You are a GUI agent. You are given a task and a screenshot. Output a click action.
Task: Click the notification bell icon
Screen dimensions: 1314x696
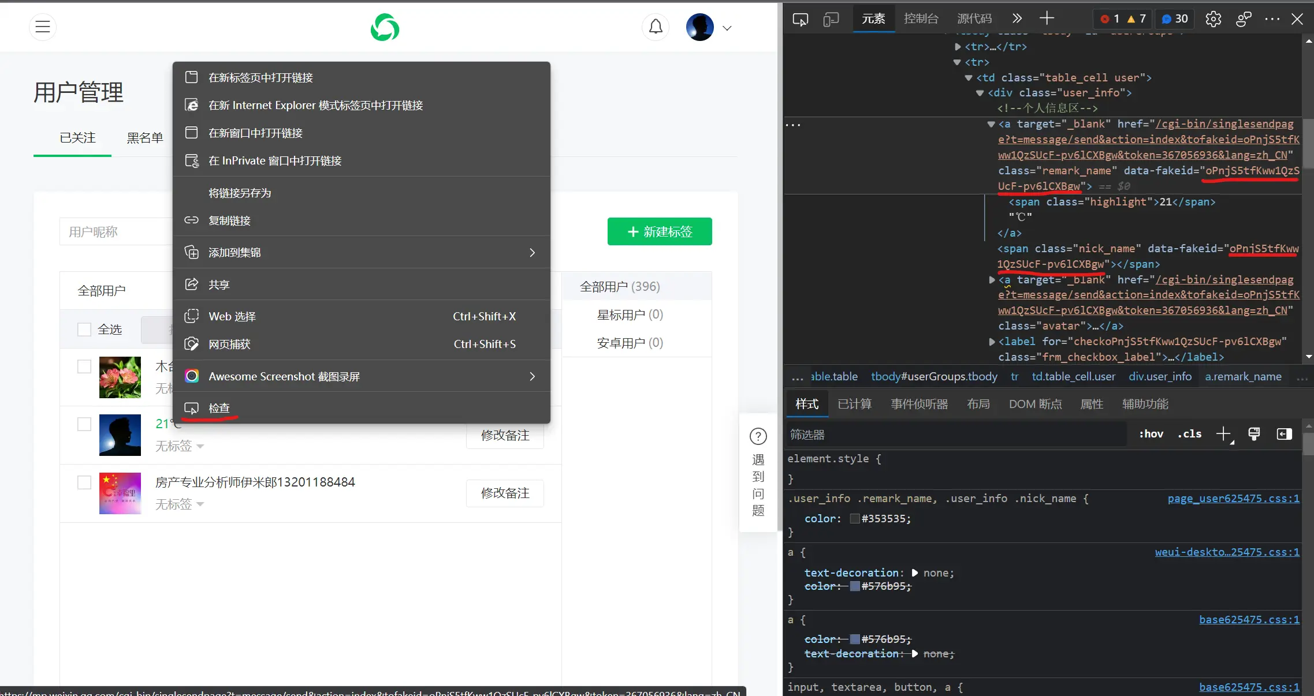(656, 27)
